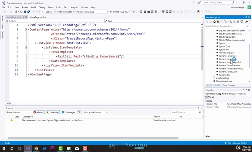This screenshot has height=152, width=252.
Task: Click the Home icon in Solution Explorer
Action: pos(214,22)
